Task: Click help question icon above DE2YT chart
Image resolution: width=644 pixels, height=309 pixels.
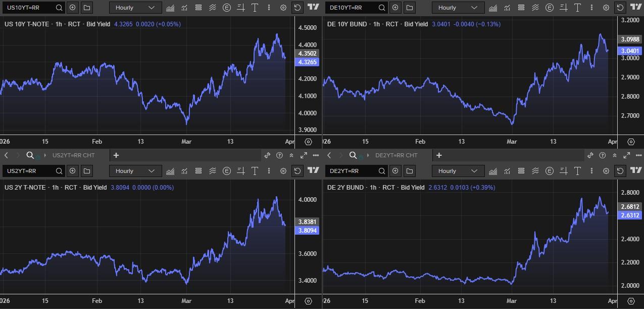Action: 602,155
